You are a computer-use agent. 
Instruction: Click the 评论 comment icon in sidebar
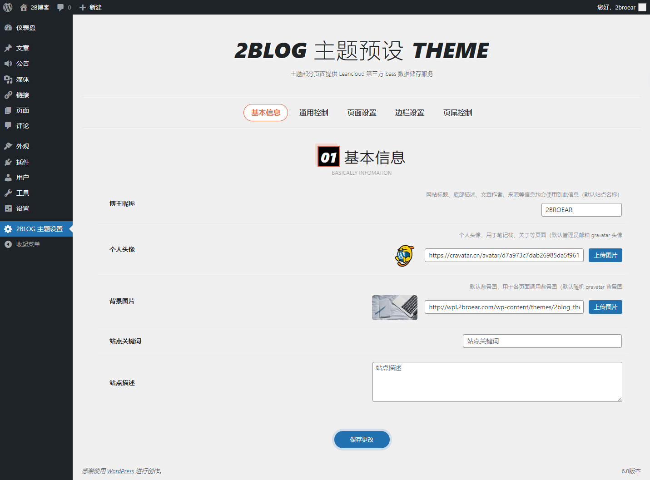coord(8,126)
